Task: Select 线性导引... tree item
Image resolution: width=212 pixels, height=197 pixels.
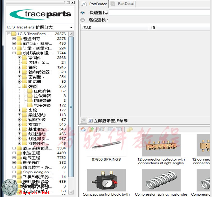Action: click(x=39, y=139)
